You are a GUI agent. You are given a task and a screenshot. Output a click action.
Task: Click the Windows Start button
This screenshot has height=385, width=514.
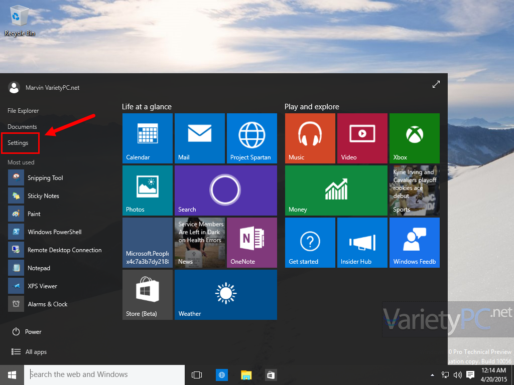point(12,375)
